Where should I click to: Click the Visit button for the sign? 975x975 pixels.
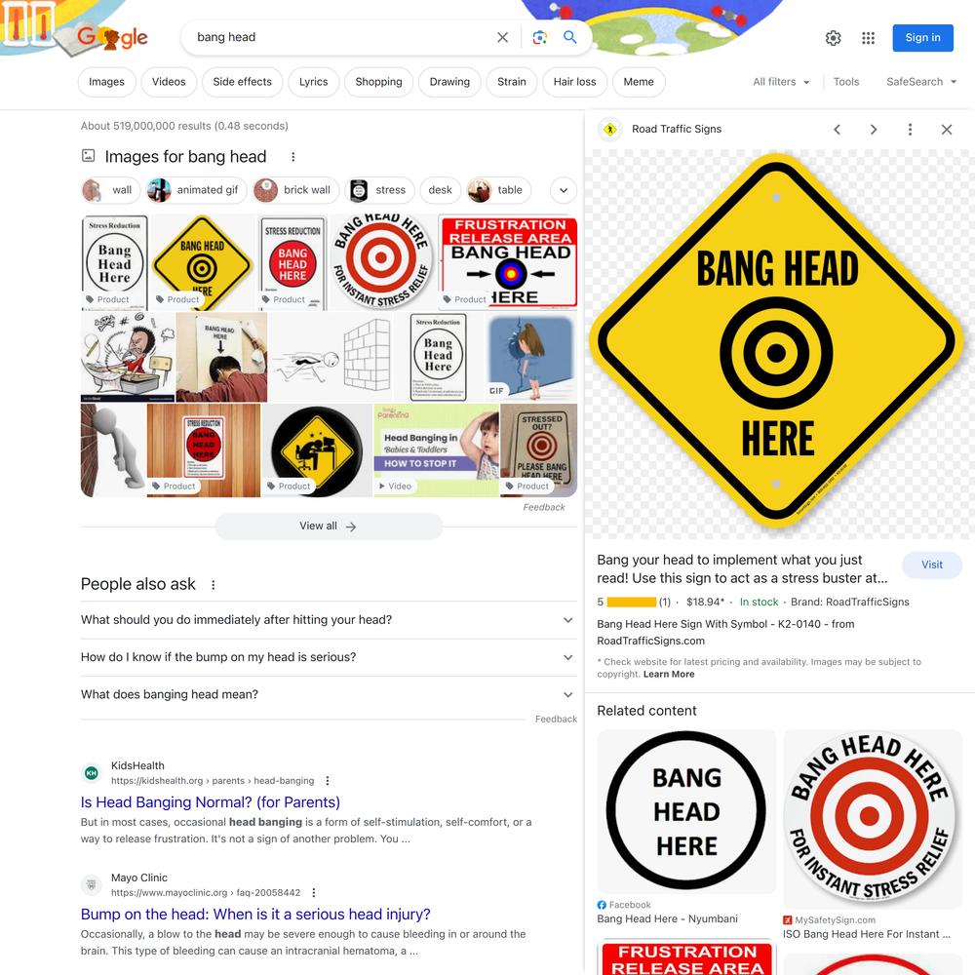pyautogui.click(x=931, y=565)
